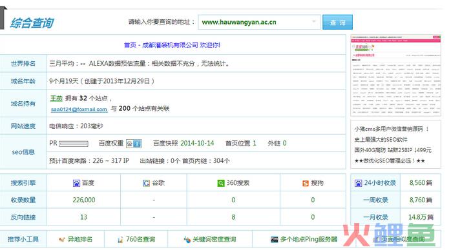
Task: Open the 异地排名 tool icon
Action: coord(62,240)
